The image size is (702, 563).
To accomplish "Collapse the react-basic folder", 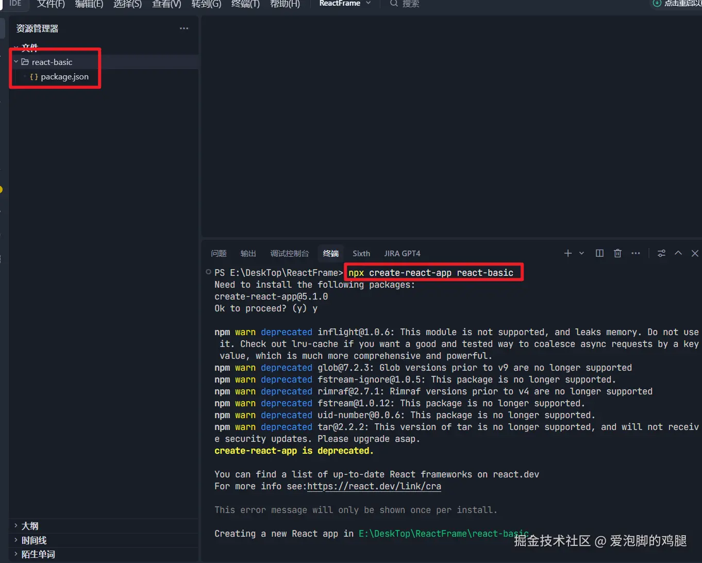I will coord(16,62).
